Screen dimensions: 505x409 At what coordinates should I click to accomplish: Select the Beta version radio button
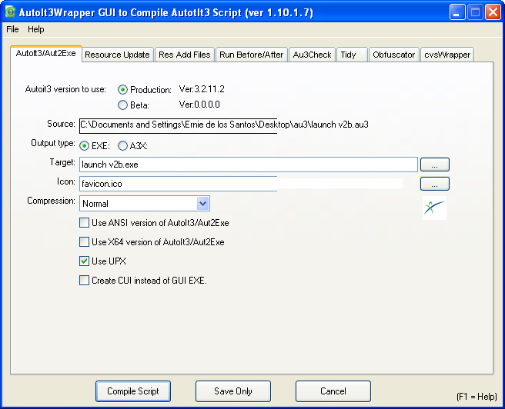click(122, 105)
